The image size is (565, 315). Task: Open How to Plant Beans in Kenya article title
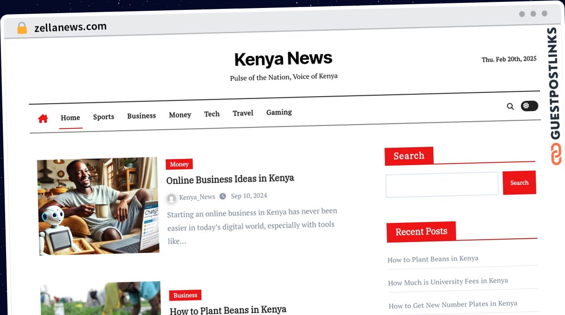point(228,310)
